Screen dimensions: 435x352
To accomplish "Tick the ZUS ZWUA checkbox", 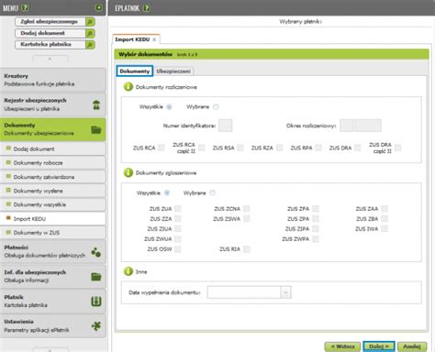I will pos(178,239).
